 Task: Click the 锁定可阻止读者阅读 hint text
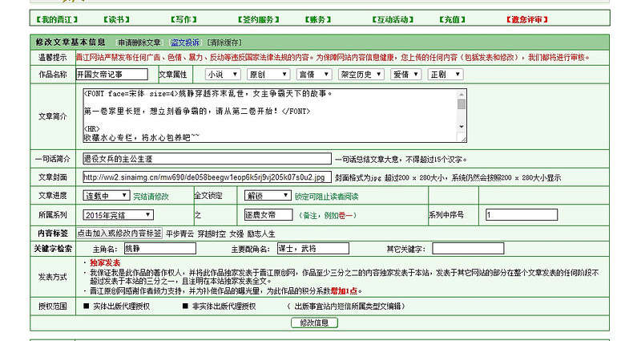click(x=326, y=197)
